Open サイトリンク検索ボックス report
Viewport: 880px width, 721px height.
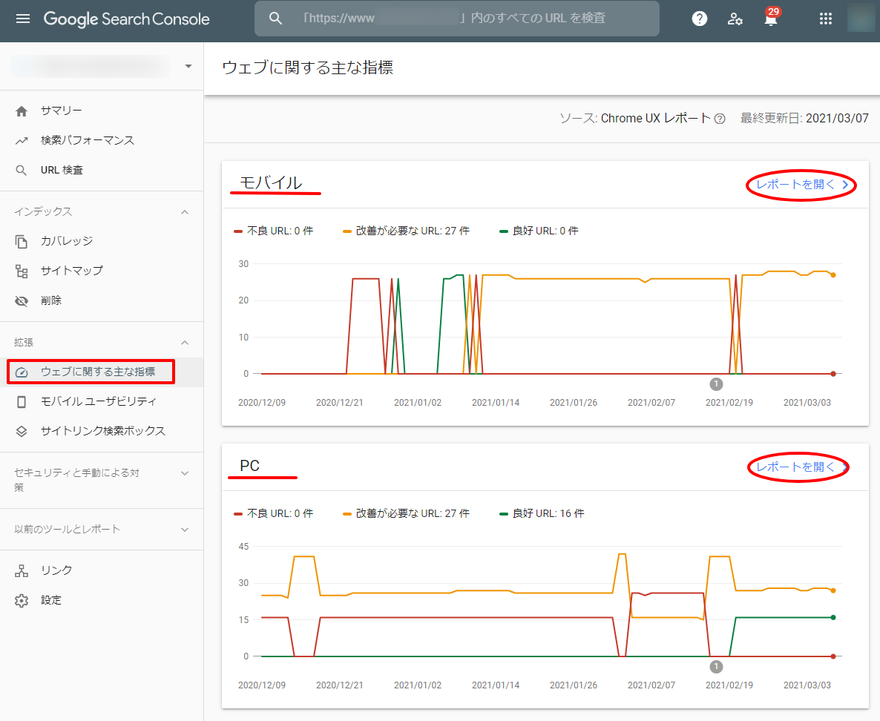point(102,432)
